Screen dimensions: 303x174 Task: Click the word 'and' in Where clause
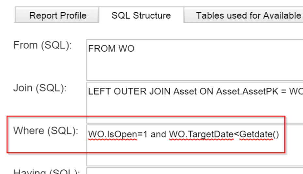tap(158, 134)
